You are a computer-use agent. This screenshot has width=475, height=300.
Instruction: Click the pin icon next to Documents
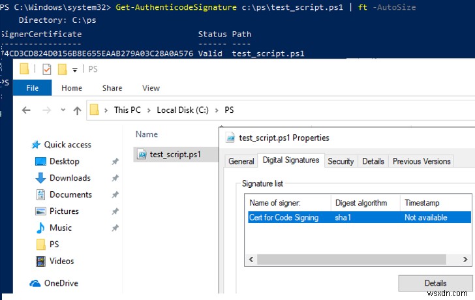pyautogui.click(x=115, y=194)
